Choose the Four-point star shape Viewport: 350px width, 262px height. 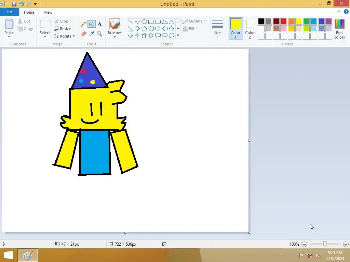point(137,35)
